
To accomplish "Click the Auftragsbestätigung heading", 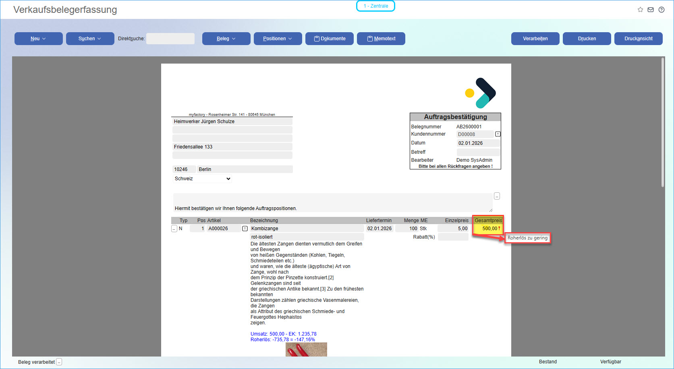I will pyautogui.click(x=456, y=117).
